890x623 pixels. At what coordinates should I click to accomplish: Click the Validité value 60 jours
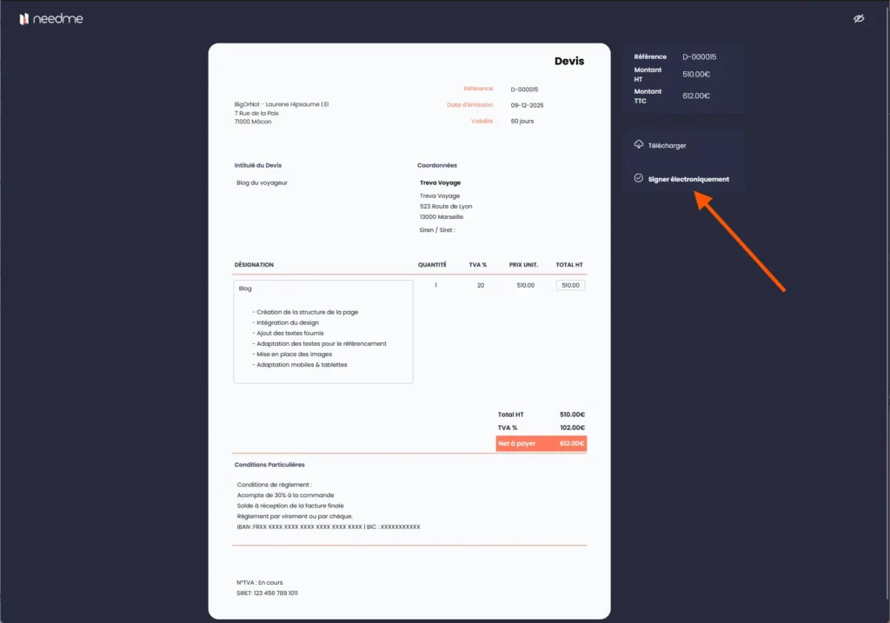tap(522, 121)
